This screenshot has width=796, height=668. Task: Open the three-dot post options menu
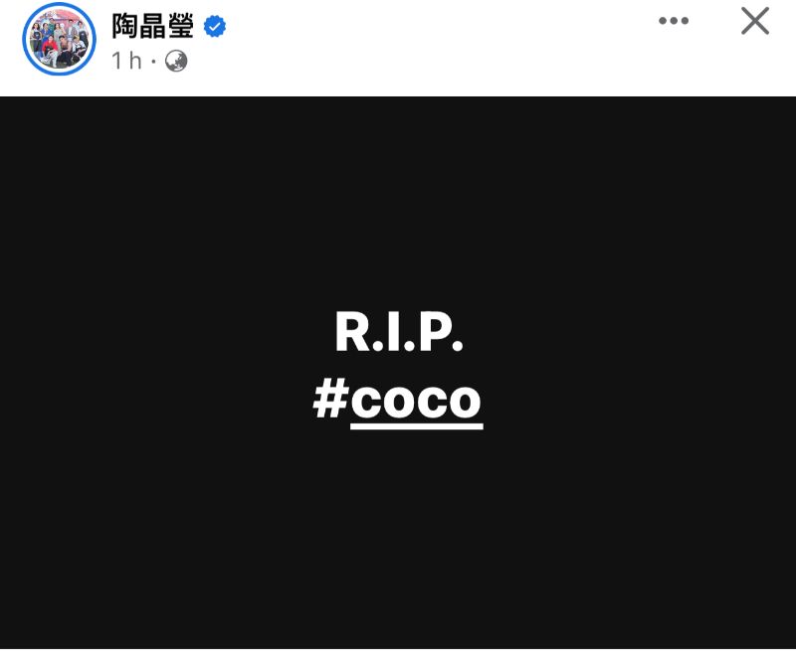(x=674, y=21)
